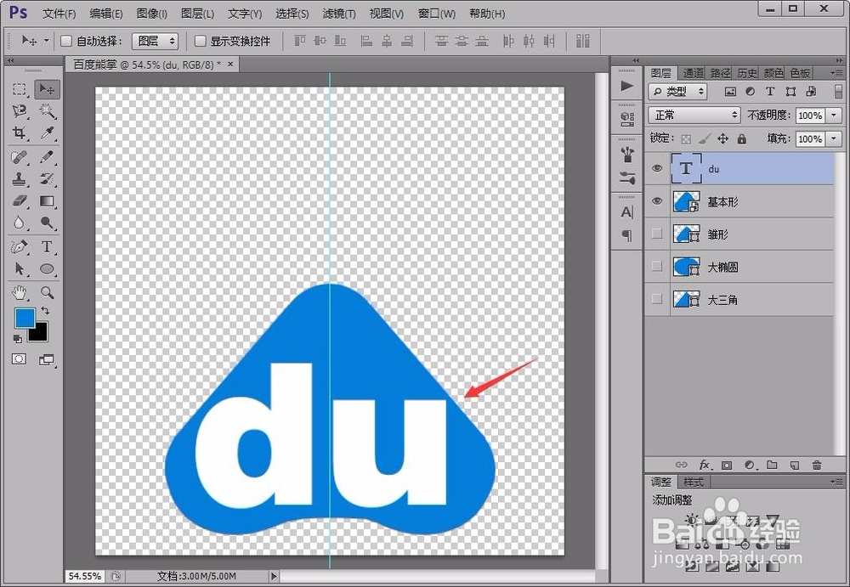Screen dimensions: 850x587
Task: Select the Gradient tool
Action: coord(47,201)
